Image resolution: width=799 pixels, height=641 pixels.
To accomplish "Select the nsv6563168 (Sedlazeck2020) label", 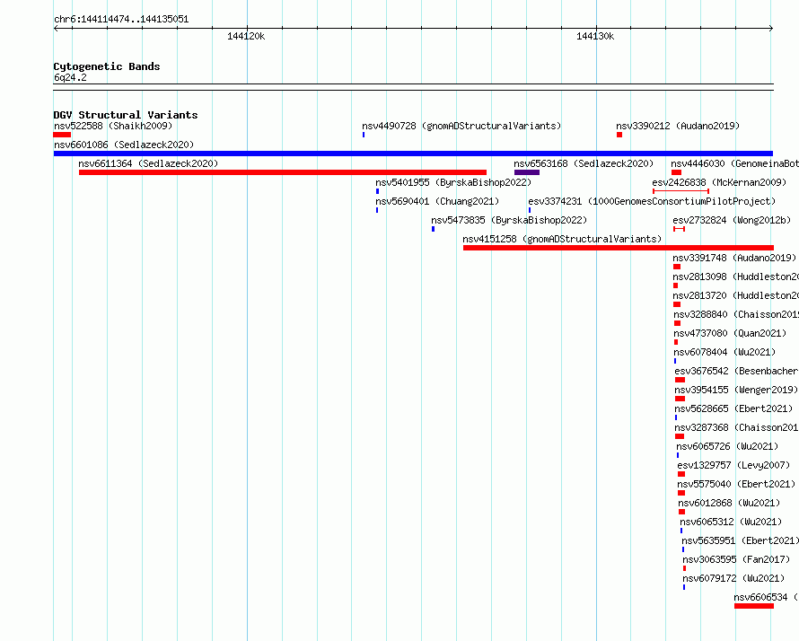I will pyautogui.click(x=584, y=163).
